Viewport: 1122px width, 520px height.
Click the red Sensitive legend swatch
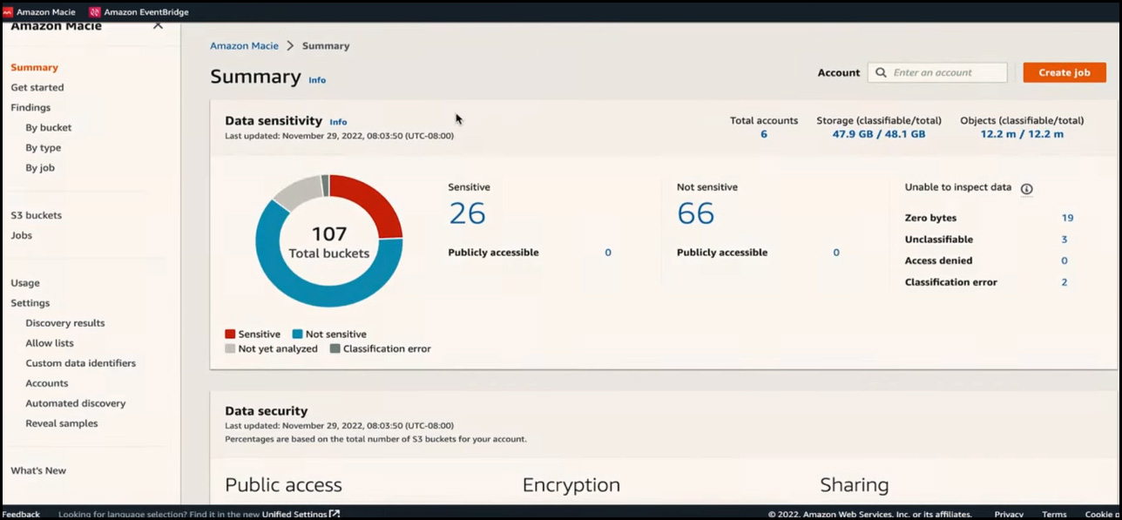pyautogui.click(x=230, y=334)
